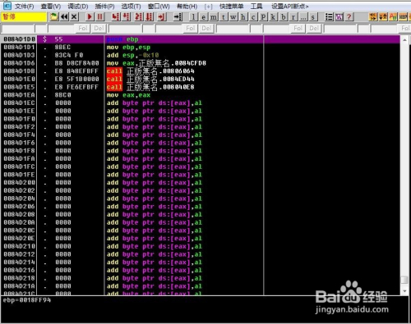Restart the program with the rewind icon

click(64, 17)
